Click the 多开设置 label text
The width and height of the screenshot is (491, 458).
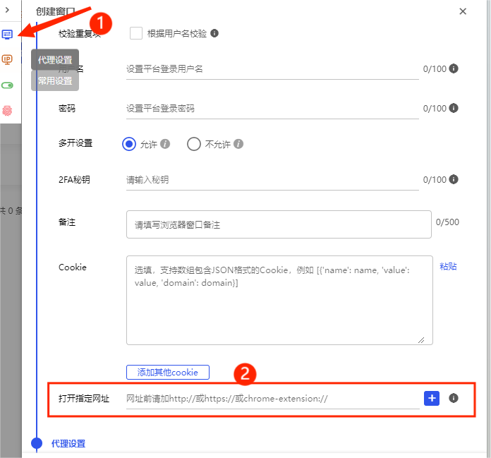pos(75,143)
